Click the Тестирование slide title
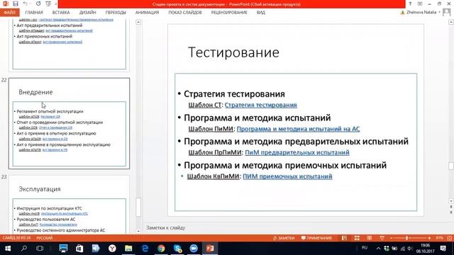Screen dimensions: 454x255 coord(233,52)
